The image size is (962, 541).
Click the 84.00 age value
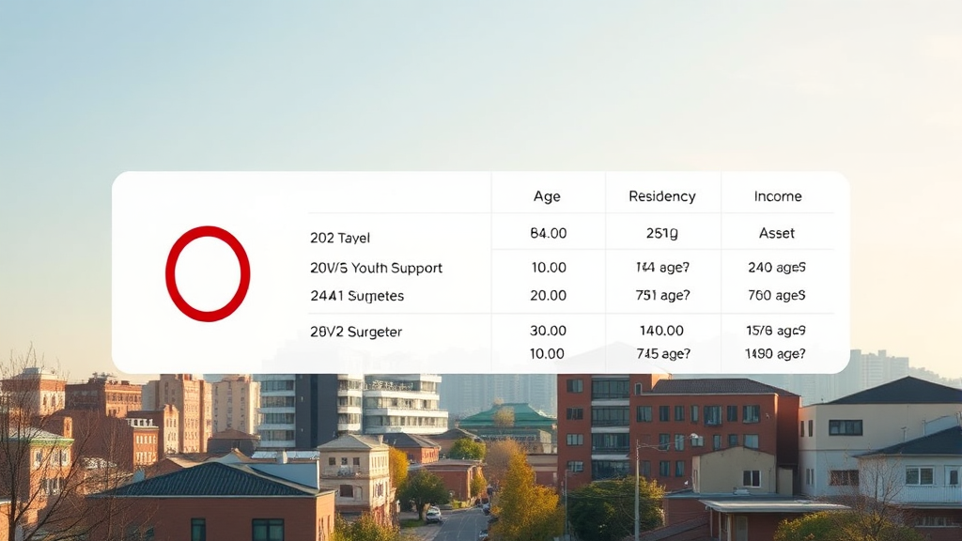coord(548,233)
